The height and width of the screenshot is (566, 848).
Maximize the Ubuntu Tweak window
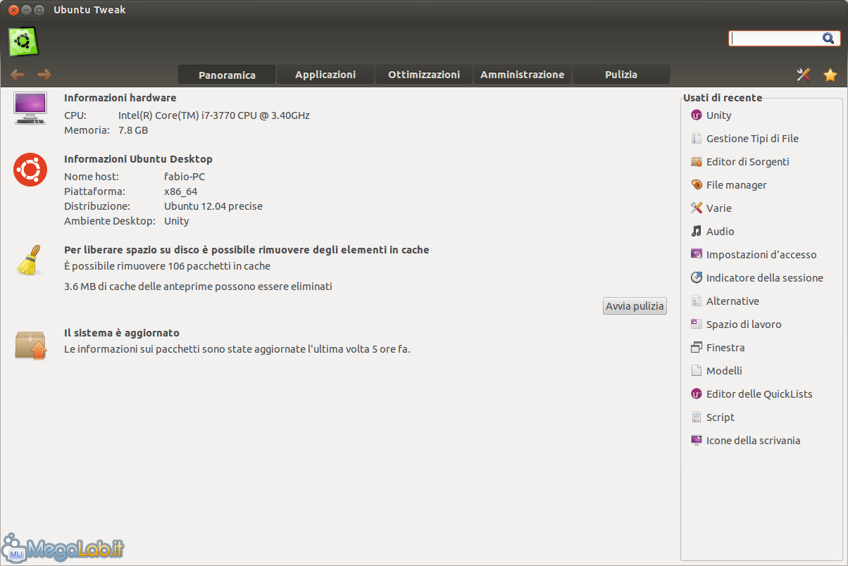39,10
